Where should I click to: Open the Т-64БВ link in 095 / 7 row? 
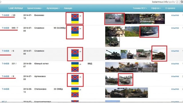[x=5, y=28]
